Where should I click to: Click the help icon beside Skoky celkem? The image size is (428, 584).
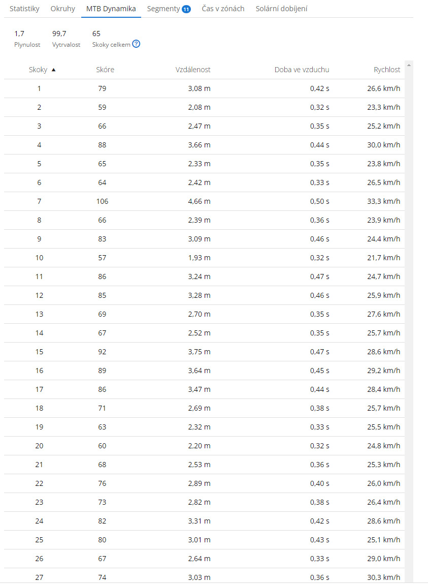pyautogui.click(x=136, y=44)
